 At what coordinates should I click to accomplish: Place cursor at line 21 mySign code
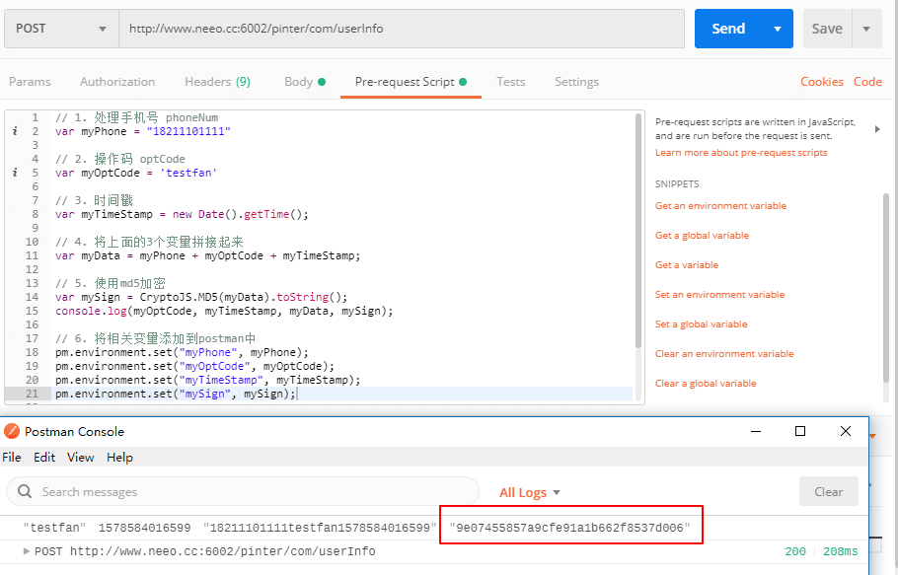[x=176, y=394]
